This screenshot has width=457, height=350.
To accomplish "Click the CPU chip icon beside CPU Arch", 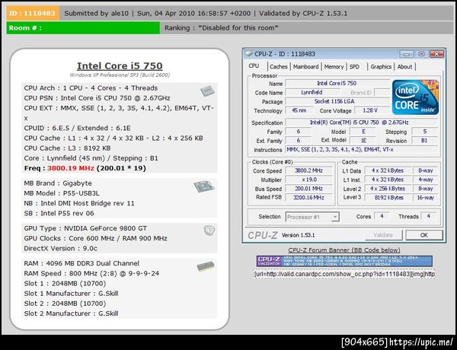I will click(x=207, y=91).
